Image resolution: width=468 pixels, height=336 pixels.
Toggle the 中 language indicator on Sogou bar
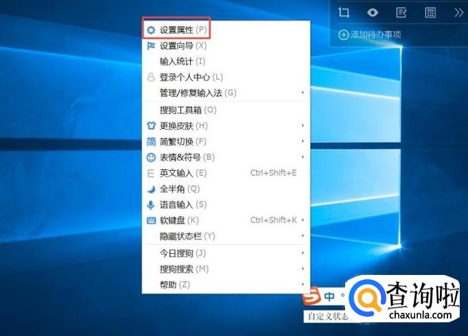click(x=329, y=296)
